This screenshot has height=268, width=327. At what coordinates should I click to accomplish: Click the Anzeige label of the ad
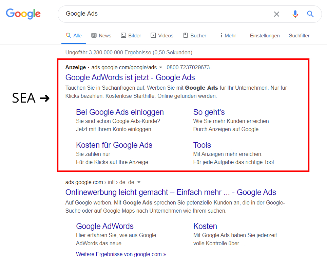click(x=76, y=68)
